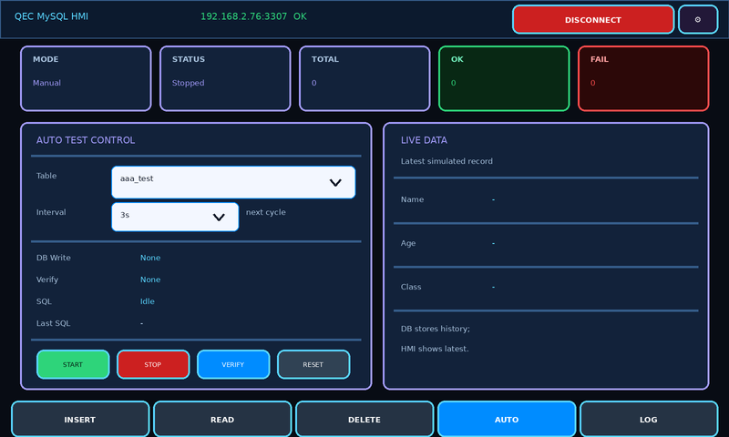Open the Table dropdown showing aaa_test

pos(233,182)
